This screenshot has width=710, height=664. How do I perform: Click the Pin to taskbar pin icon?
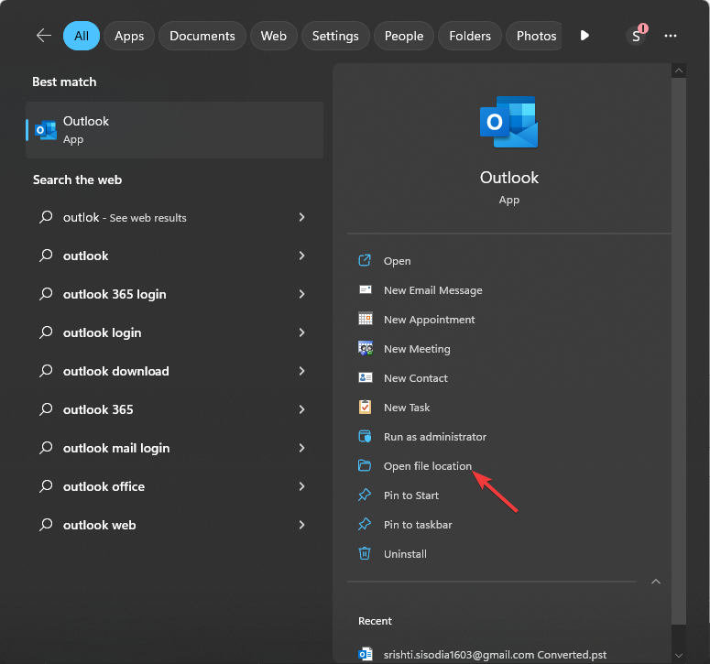point(365,524)
